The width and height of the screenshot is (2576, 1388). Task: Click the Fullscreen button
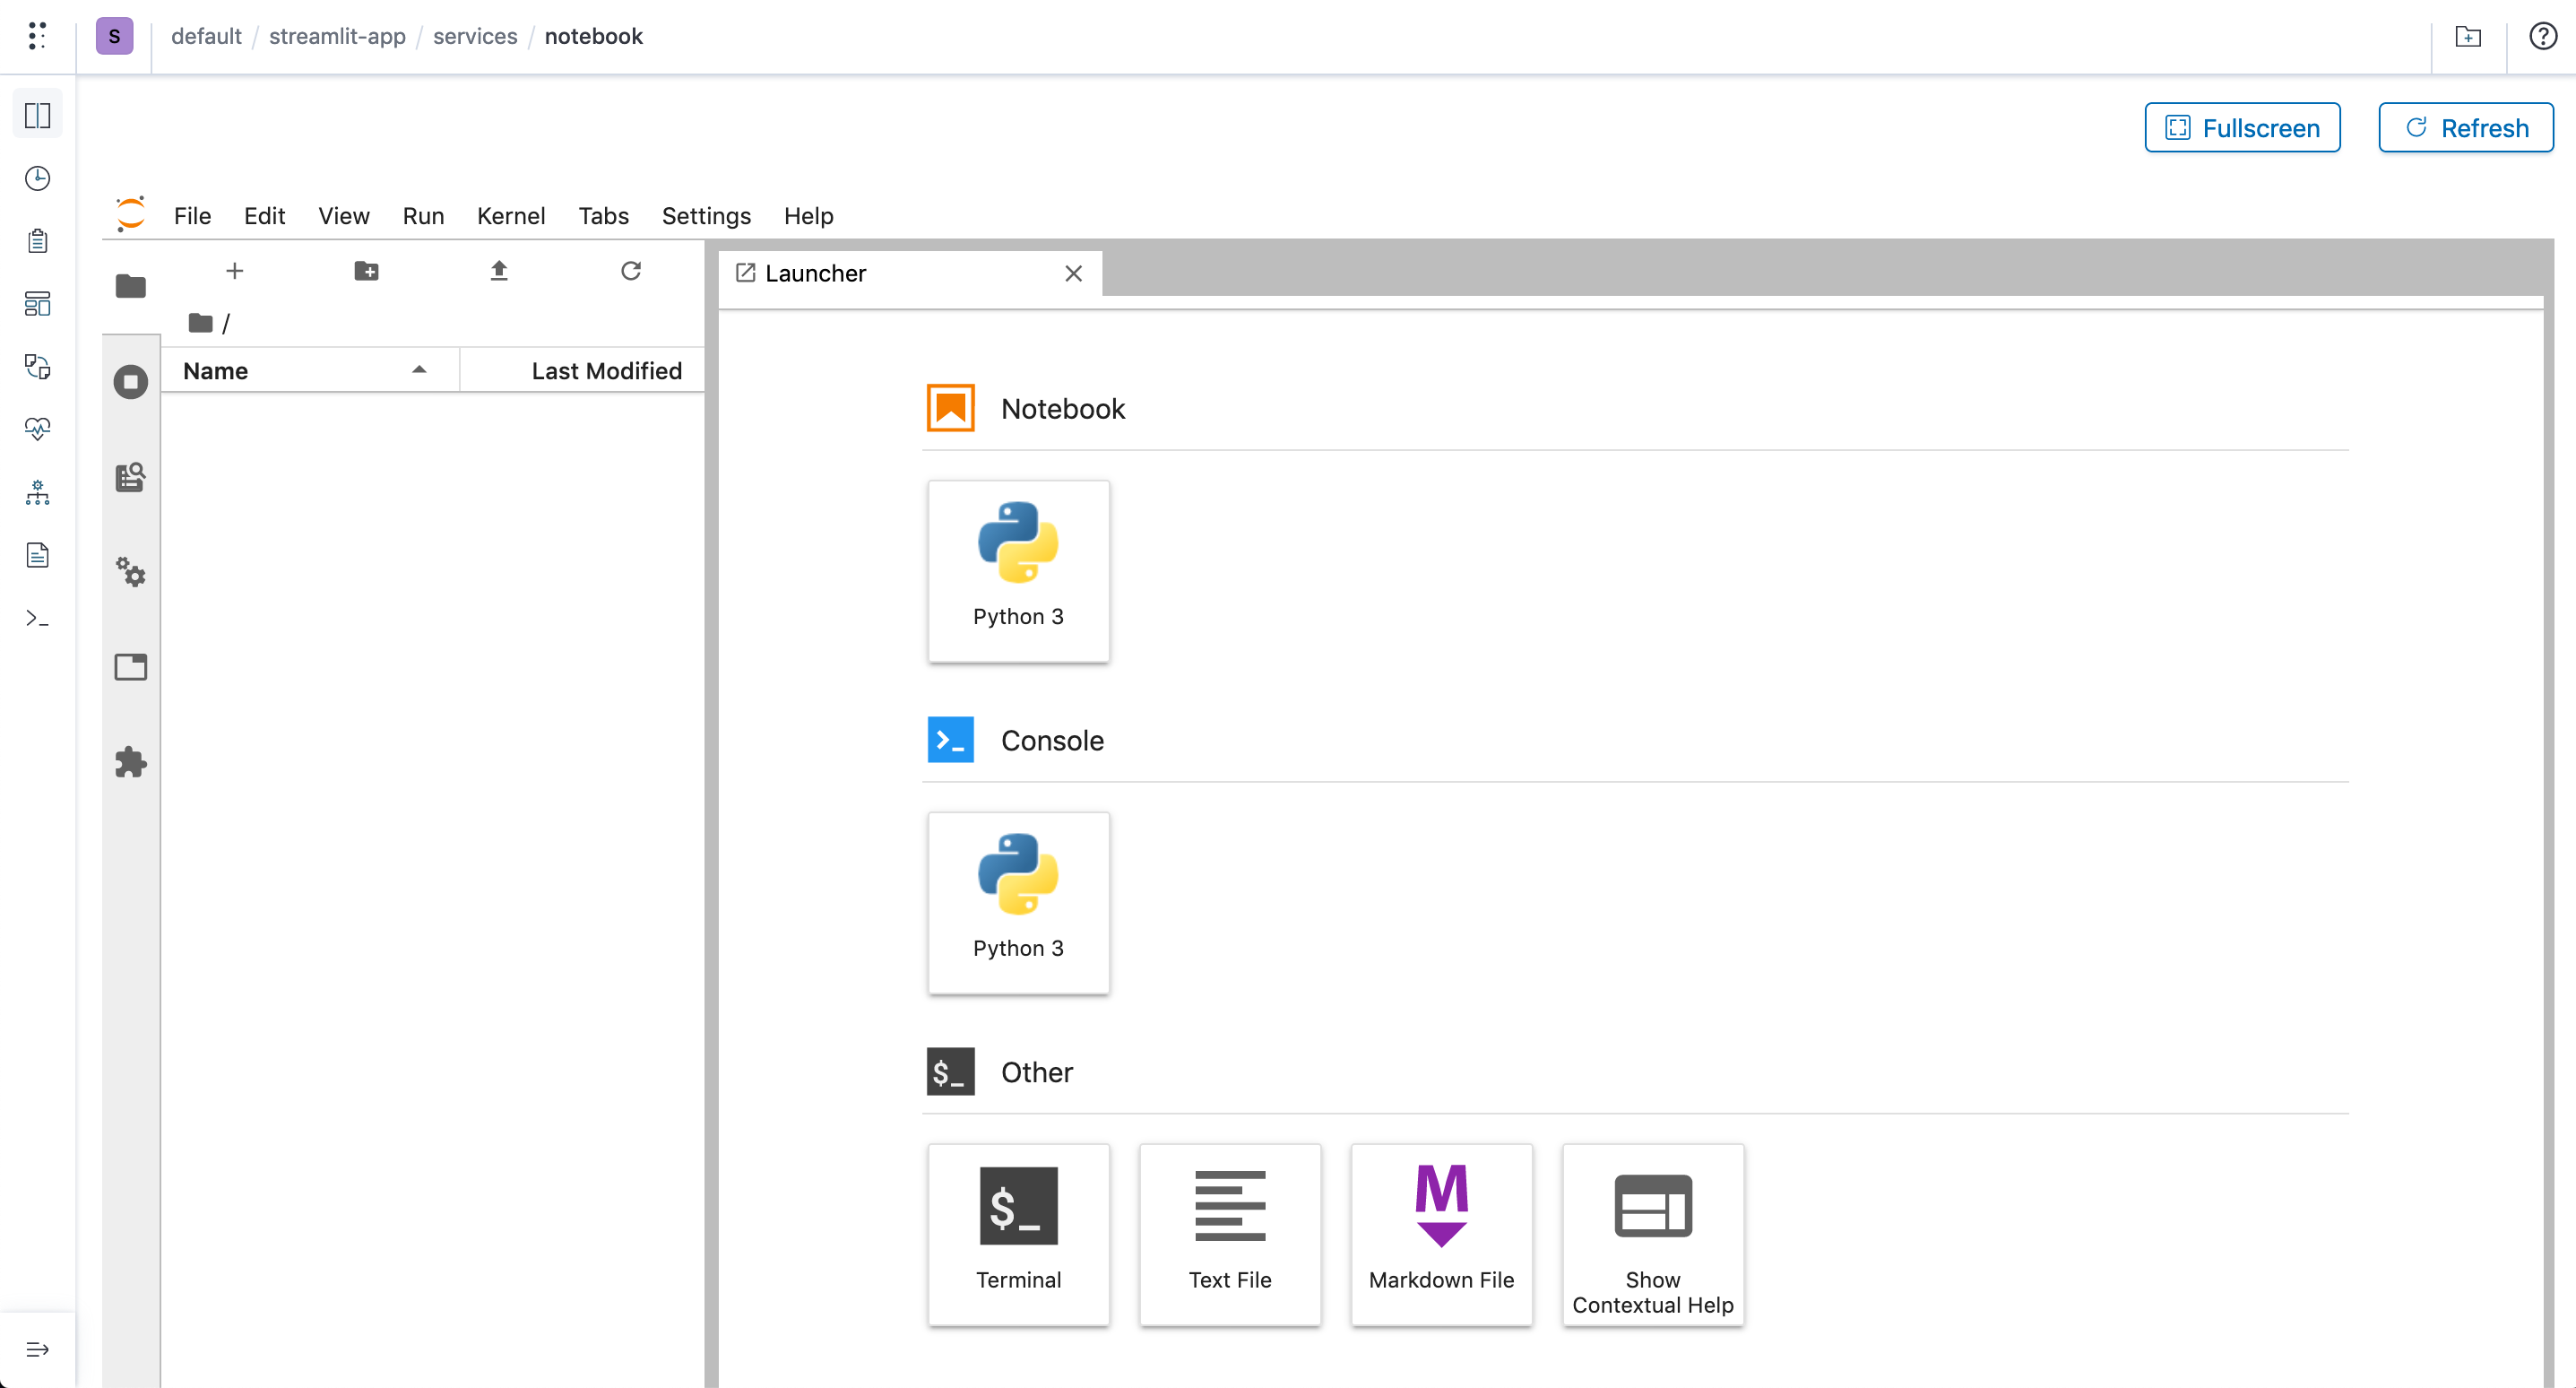pyautogui.click(x=2241, y=128)
